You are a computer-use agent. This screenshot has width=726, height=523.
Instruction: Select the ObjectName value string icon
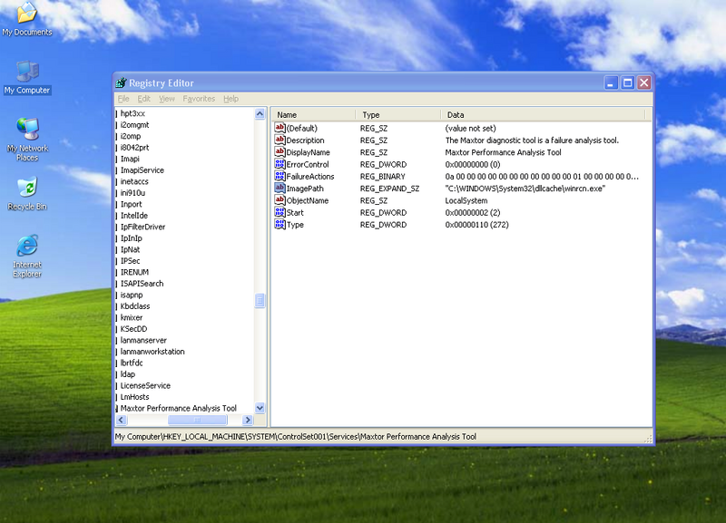coord(280,199)
